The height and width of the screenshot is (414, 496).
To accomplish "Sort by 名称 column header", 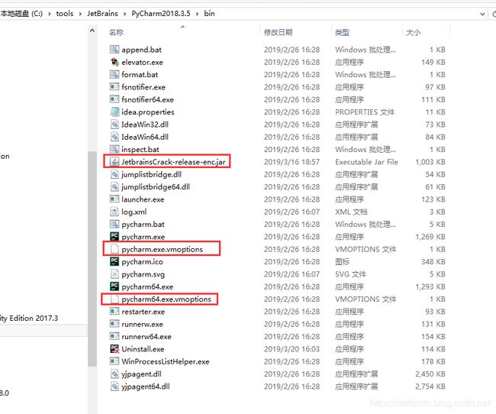I will point(117,32).
